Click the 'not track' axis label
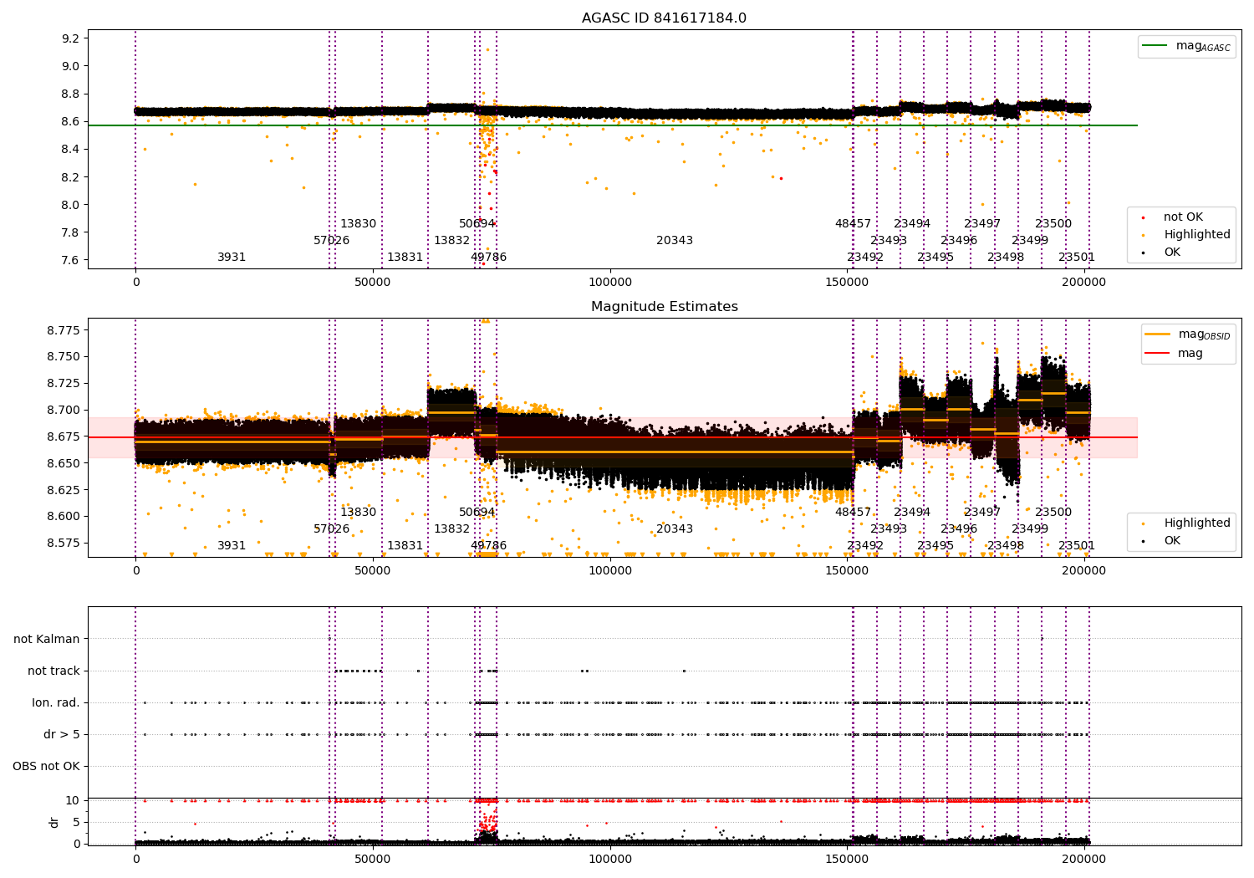Image resolution: width=1254 pixels, height=878 pixels. tap(54, 671)
